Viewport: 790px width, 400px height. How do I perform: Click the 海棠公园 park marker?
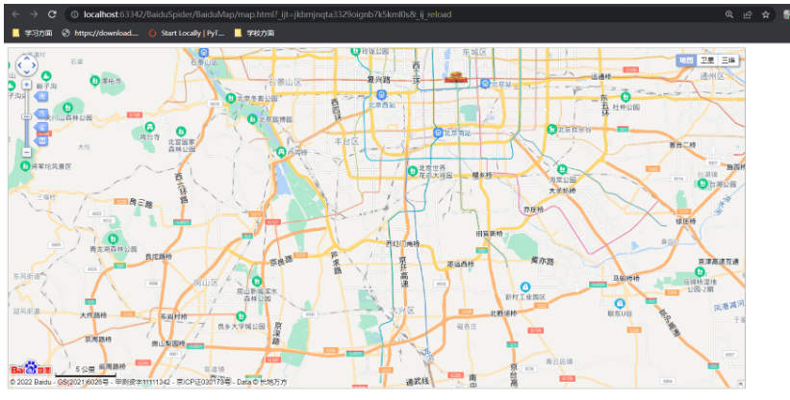(x=562, y=169)
